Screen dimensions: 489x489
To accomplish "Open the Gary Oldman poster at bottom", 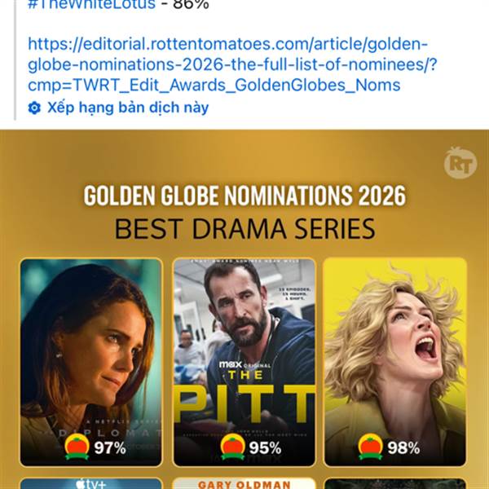I will [x=244, y=484].
